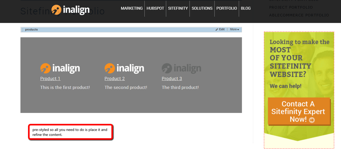Click the arrow icon on Contact button
The image size is (341, 151).
point(312,120)
